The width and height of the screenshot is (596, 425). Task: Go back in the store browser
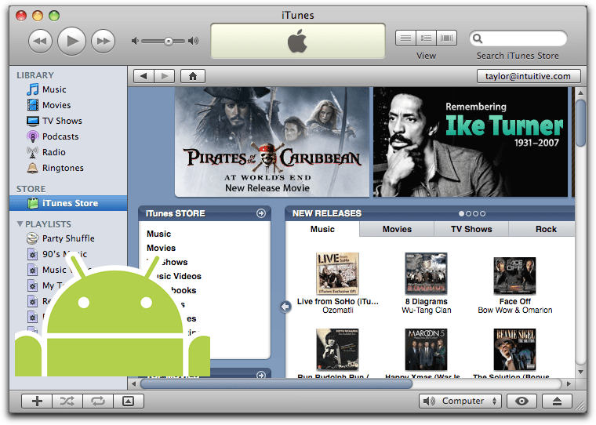point(144,76)
